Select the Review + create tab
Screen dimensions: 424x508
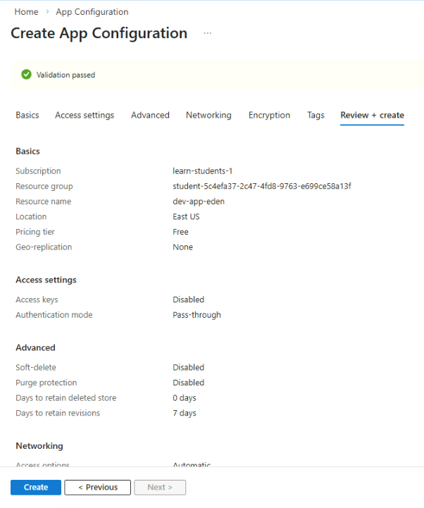point(372,115)
